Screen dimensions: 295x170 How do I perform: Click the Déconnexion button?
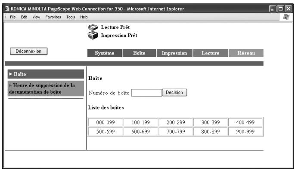click(28, 51)
